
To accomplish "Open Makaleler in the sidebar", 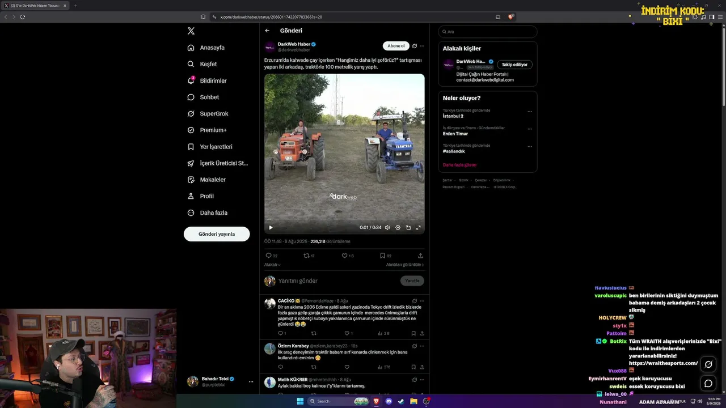I will click(206, 180).
